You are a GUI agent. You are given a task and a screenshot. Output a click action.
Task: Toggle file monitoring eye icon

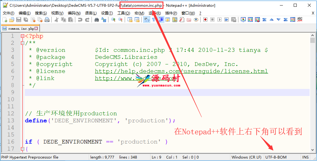(196, 20)
